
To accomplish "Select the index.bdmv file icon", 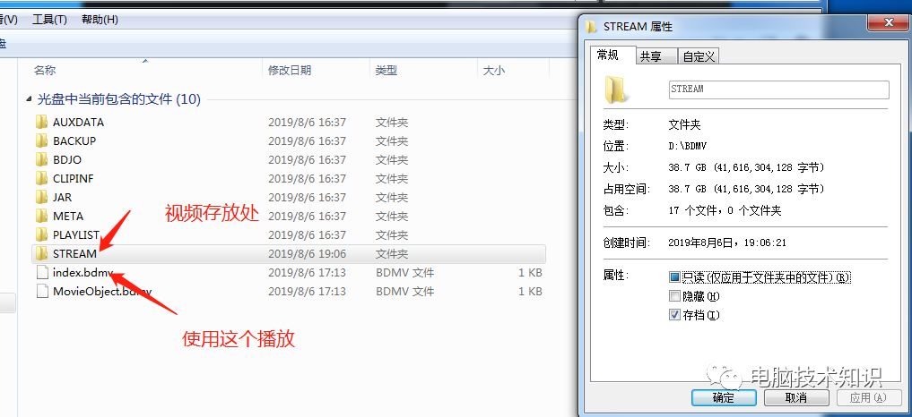I will click(41, 272).
